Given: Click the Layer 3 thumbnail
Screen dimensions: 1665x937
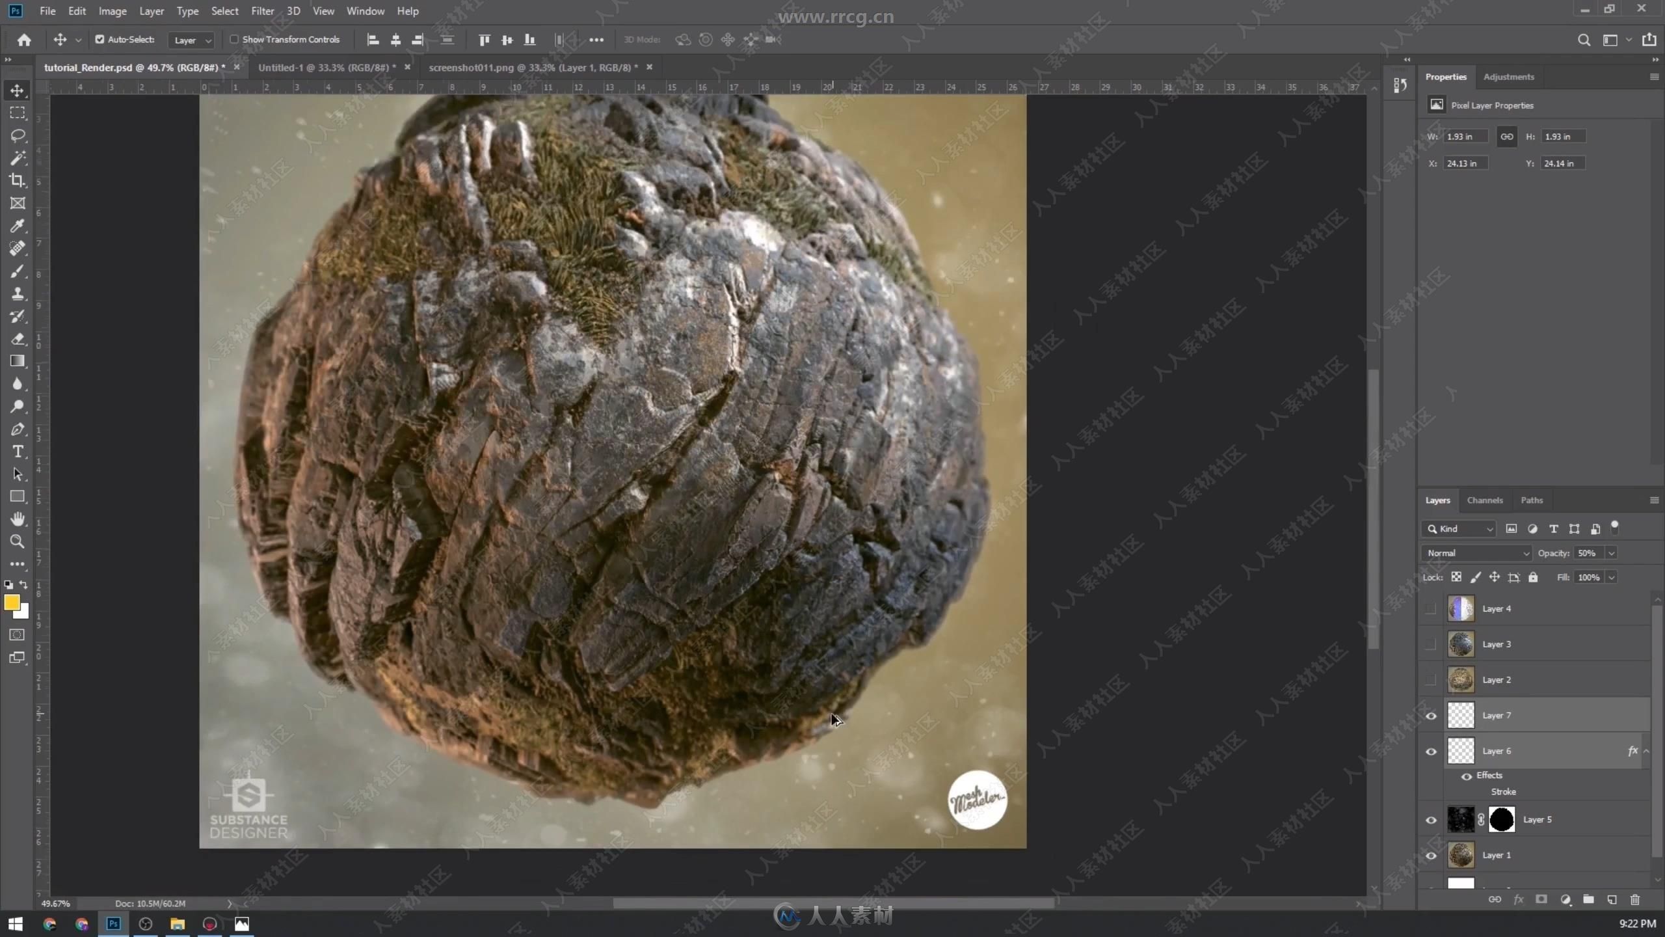Looking at the screenshot, I should click(x=1461, y=643).
